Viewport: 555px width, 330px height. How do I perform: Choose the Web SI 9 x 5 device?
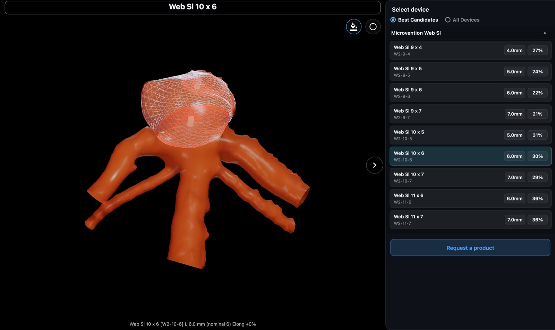click(470, 71)
